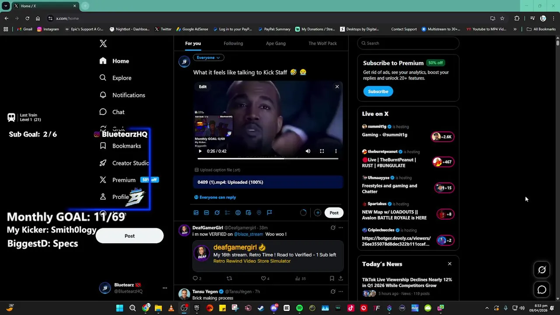Viewport: 560px width, 315px height.
Task: Select the For you tab
Action: (193, 43)
